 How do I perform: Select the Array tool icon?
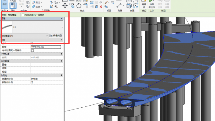pos(92,2)
